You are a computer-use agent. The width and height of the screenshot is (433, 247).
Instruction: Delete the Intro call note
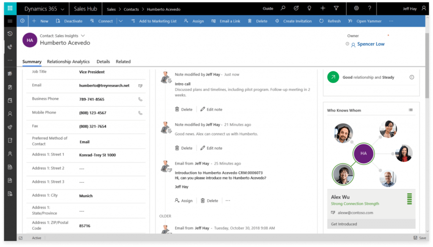(x=184, y=109)
